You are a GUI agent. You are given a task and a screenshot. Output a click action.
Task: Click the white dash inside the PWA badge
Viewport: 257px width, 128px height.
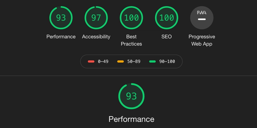tap(202, 20)
